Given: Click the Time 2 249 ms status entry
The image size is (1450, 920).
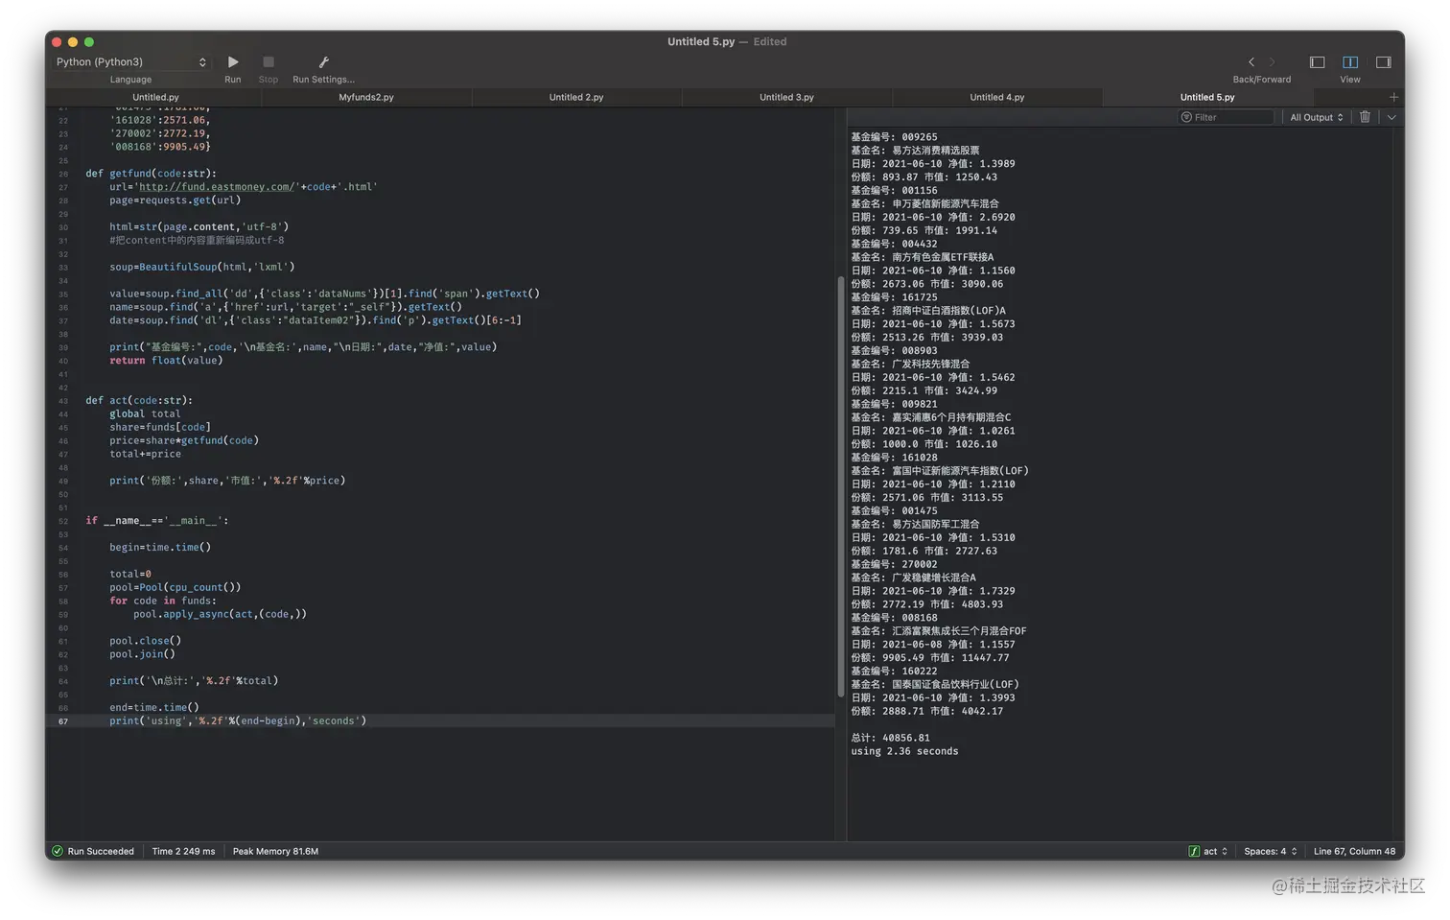Looking at the screenshot, I should pos(183,851).
